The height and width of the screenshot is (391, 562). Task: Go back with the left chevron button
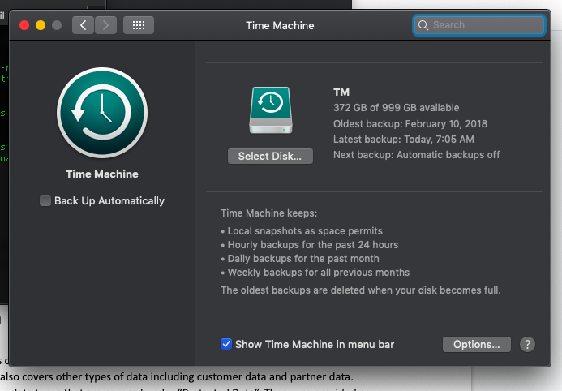[83, 25]
